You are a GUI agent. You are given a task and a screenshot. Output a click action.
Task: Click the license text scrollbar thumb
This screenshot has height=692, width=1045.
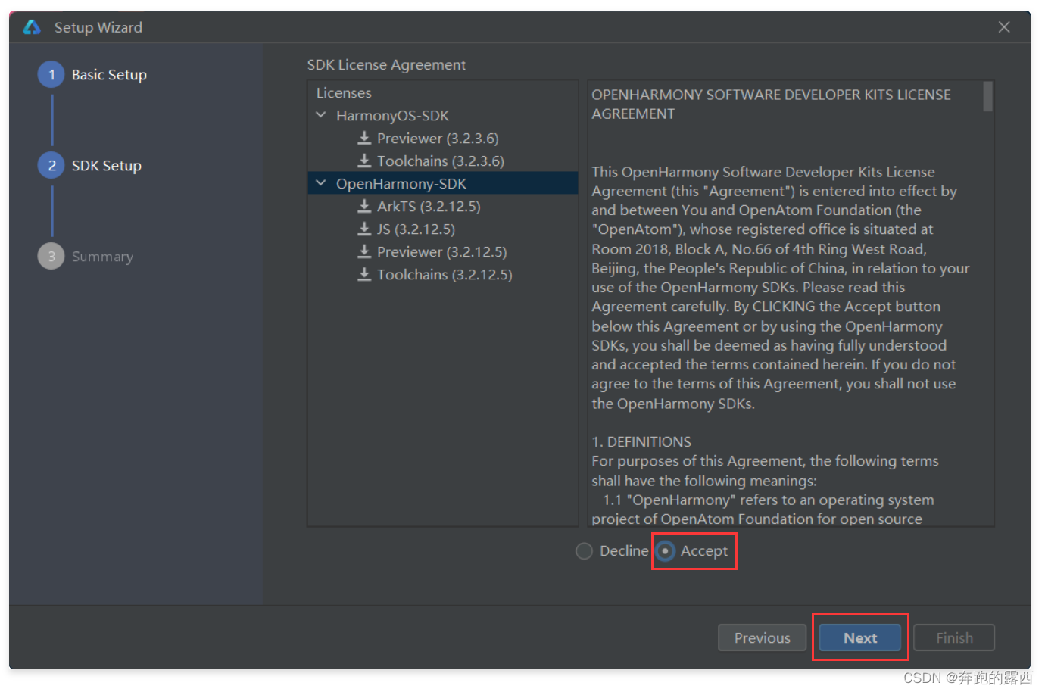point(987,97)
